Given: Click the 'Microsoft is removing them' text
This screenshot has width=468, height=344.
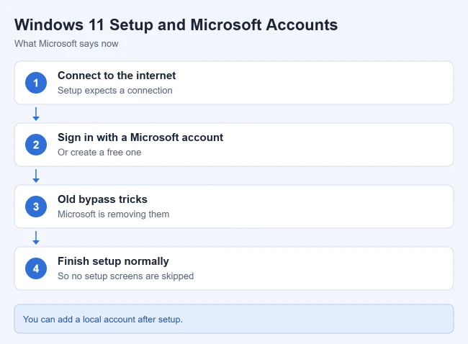Looking at the screenshot, I should 114,214.
